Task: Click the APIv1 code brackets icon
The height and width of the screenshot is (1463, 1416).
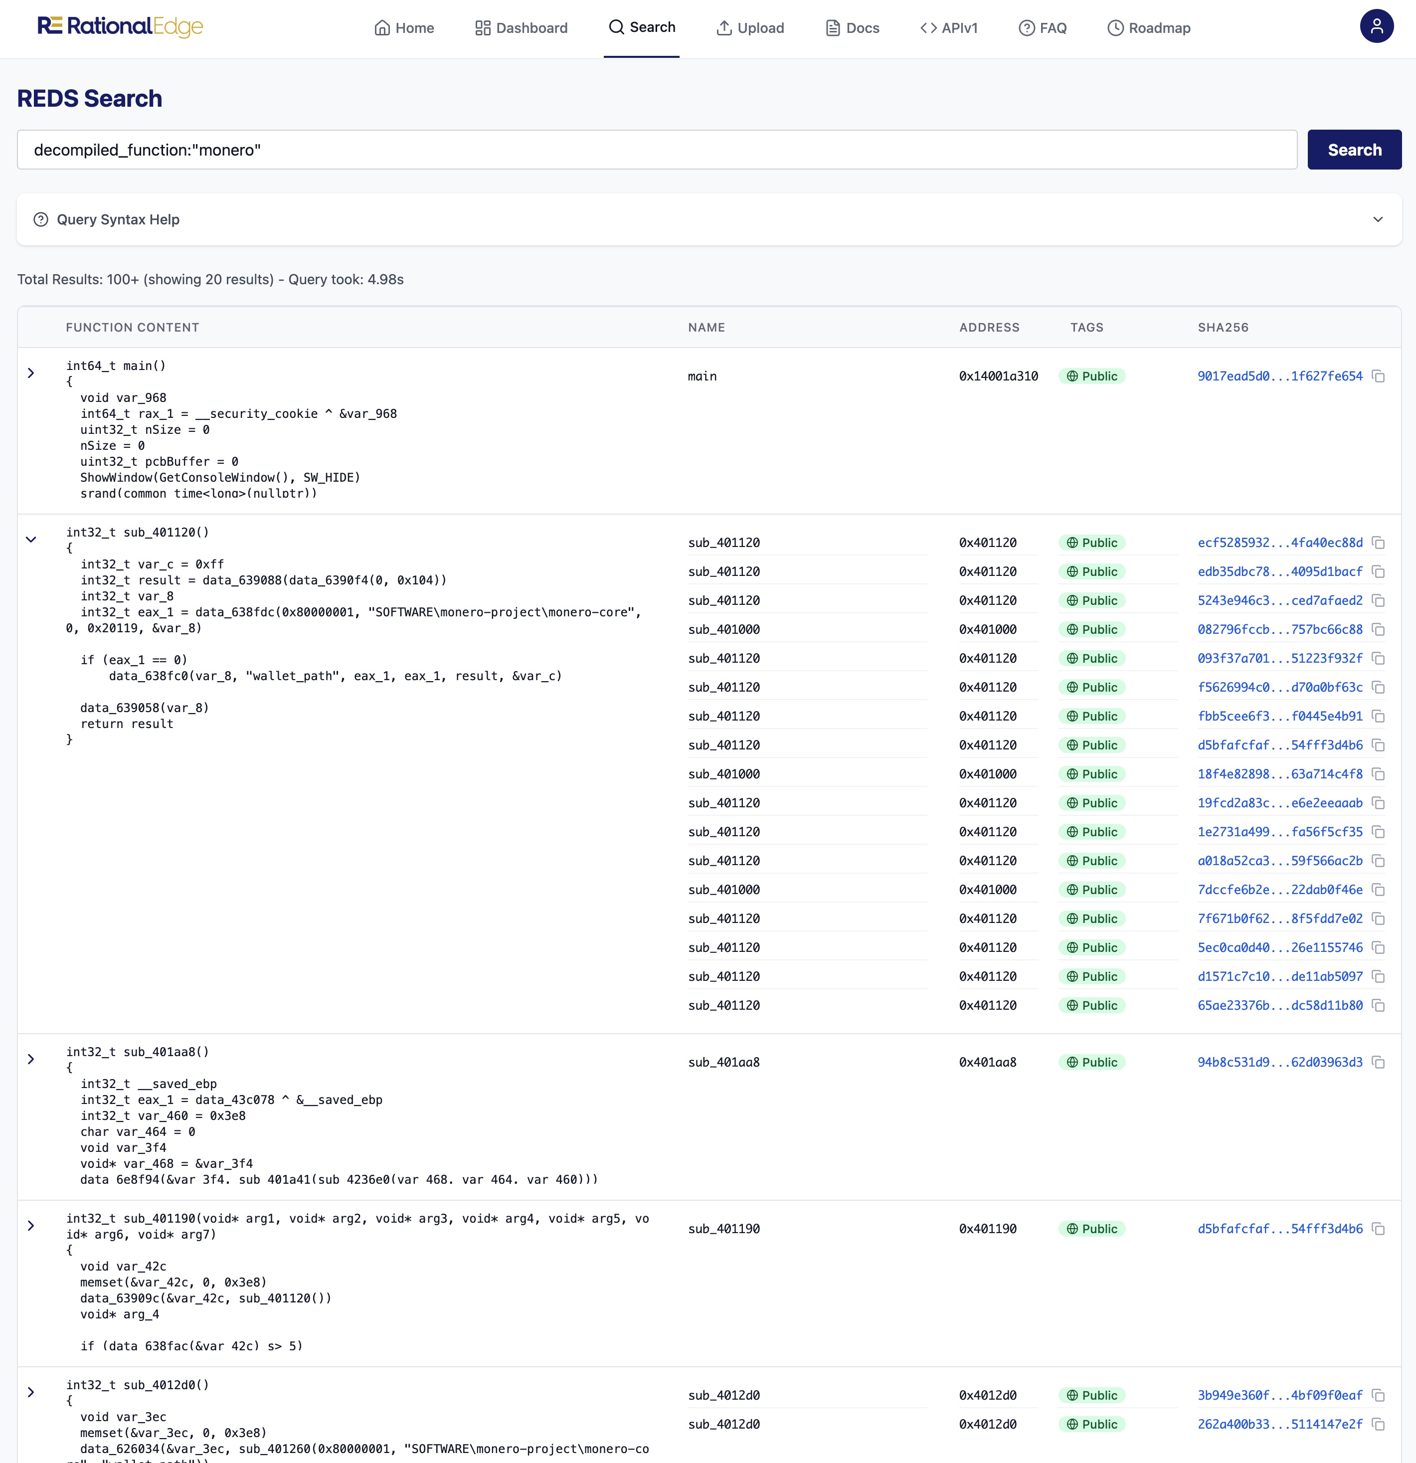Action: pyautogui.click(x=929, y=27)
